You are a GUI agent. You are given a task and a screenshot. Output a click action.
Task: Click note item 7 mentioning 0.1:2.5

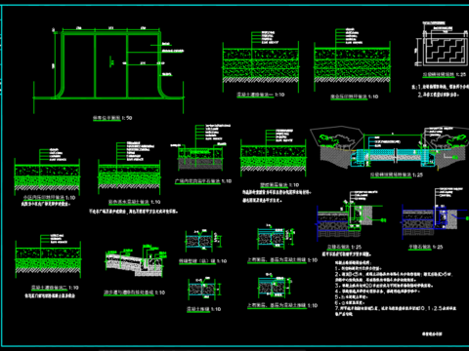pyautogui.click(x=396, y=311)
